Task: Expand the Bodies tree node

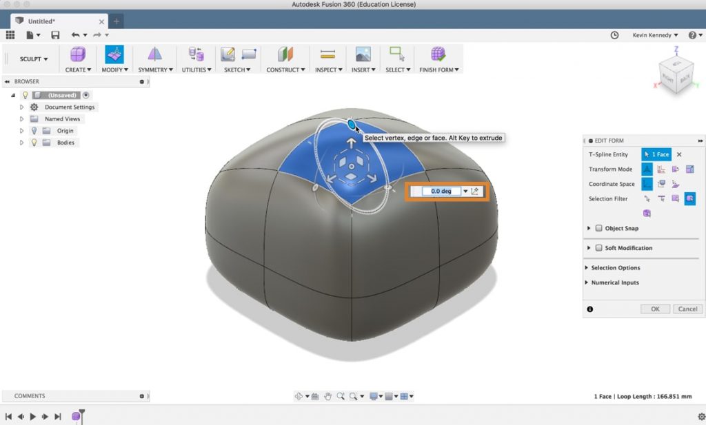Action: [x=21, y=142]
